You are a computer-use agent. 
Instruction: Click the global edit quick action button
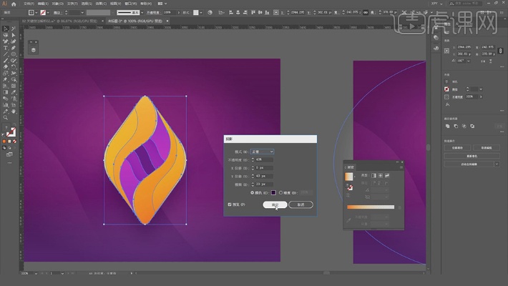469,164
